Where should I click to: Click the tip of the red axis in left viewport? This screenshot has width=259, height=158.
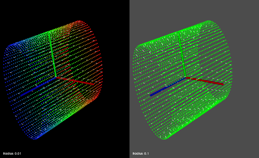click(x=94, y=84)
